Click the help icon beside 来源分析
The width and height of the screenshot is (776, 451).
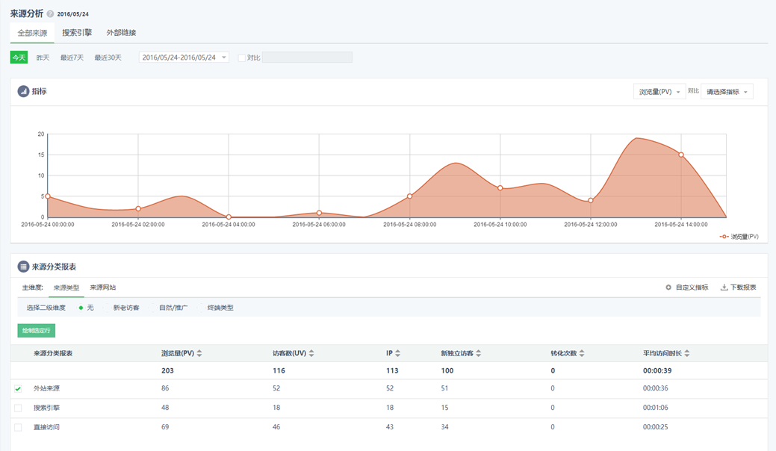coord(50,14)
